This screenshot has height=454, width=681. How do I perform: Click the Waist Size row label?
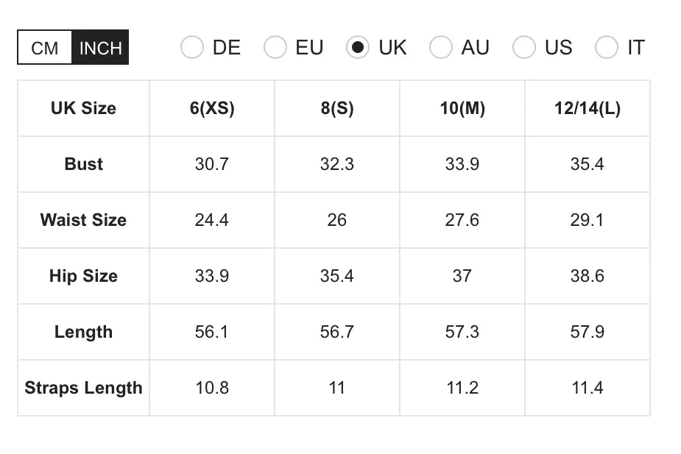pyautogui.click(x=83, y=220)
